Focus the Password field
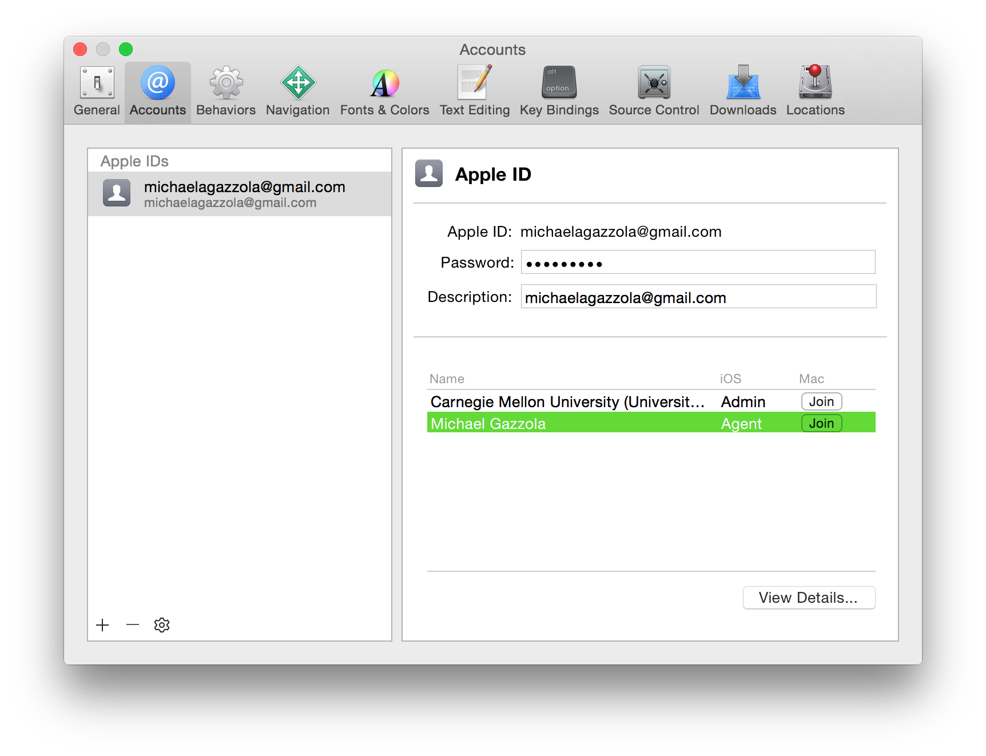The width and height of the screenshot is (986, 756). 698,262
